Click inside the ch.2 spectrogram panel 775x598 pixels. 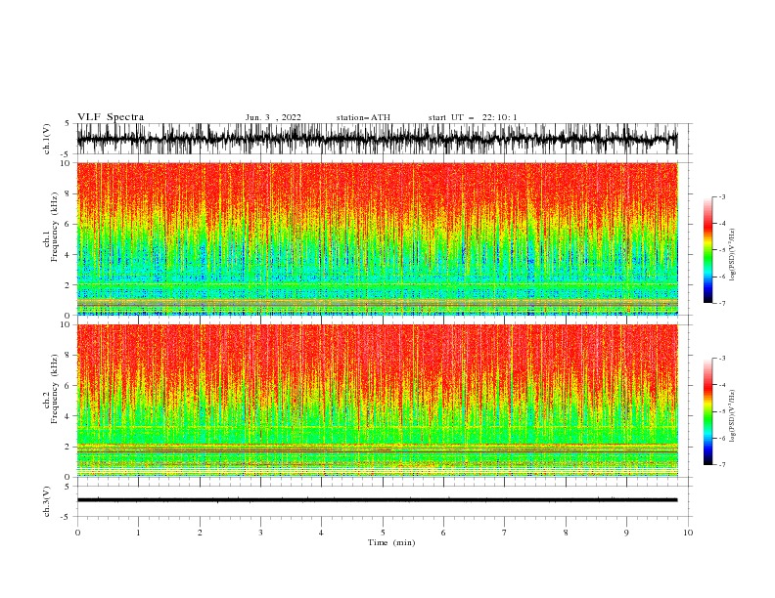pyautogui.click(x=377, y=401)
